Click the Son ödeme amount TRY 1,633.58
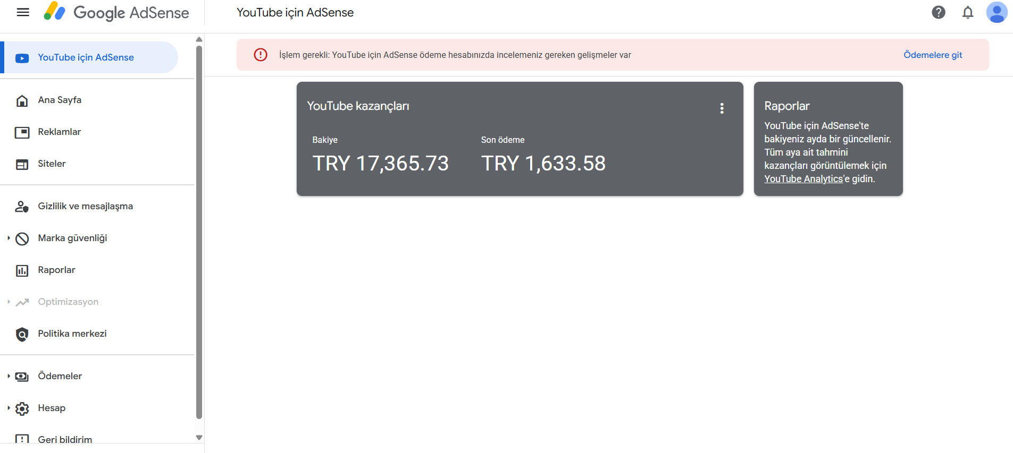 click(543, 164)
